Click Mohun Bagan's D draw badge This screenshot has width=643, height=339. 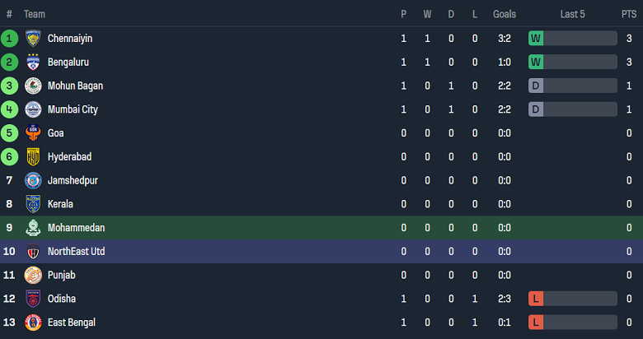pyautogui.click(x=536, y=86)
